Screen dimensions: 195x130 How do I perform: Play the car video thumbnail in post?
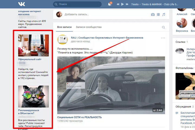(x=111, y=85)
